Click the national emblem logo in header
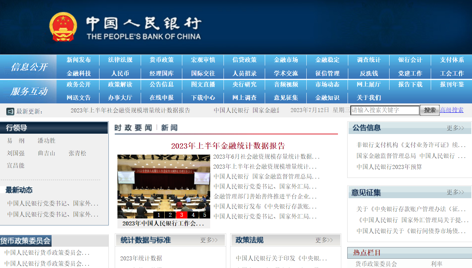Image resolution: width=472 pixels, height=268 pixels. [x=63, y=27]
